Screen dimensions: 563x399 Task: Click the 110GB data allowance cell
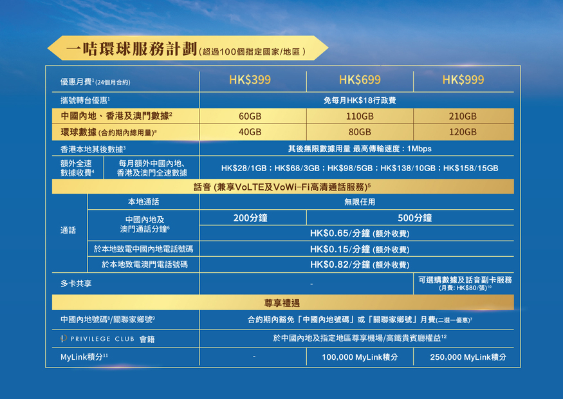360,116
